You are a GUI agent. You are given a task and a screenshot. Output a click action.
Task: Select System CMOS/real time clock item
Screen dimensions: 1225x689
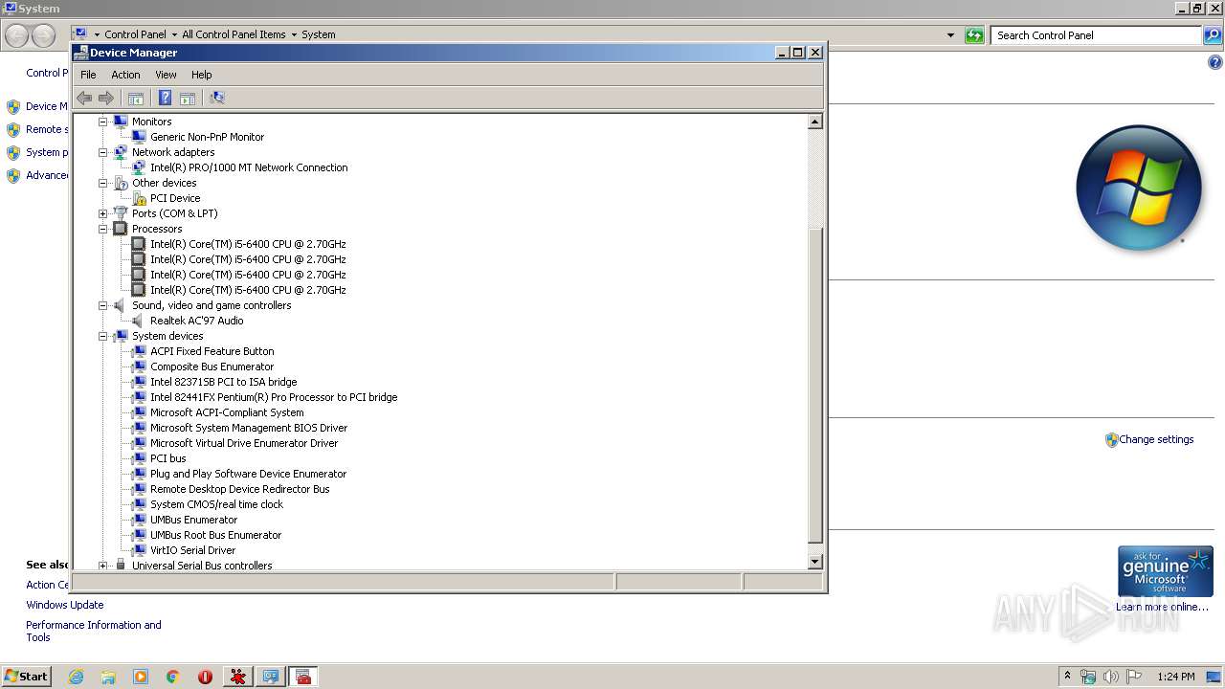[216, 504]
